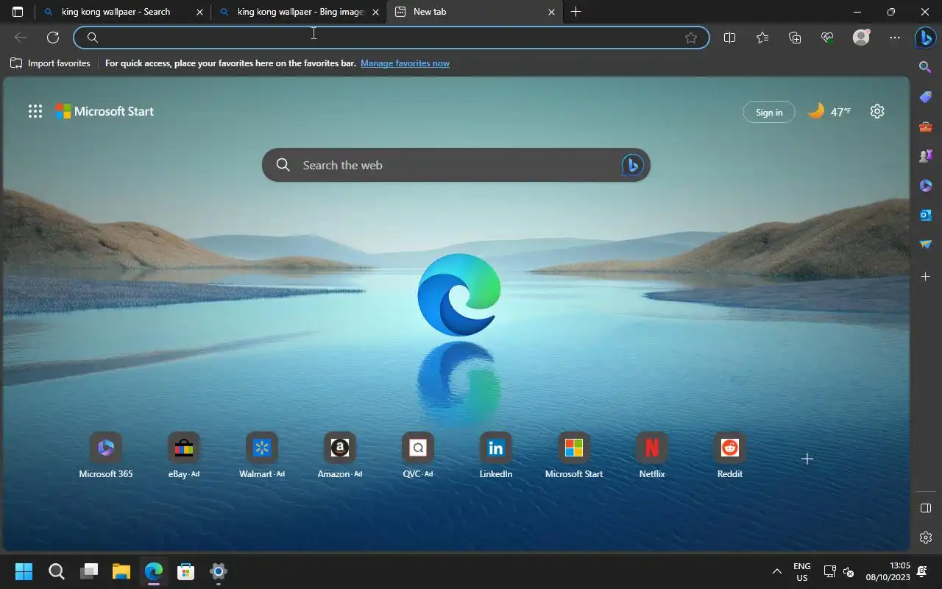Open sidebar Outlook icon

tap(926, 214)
